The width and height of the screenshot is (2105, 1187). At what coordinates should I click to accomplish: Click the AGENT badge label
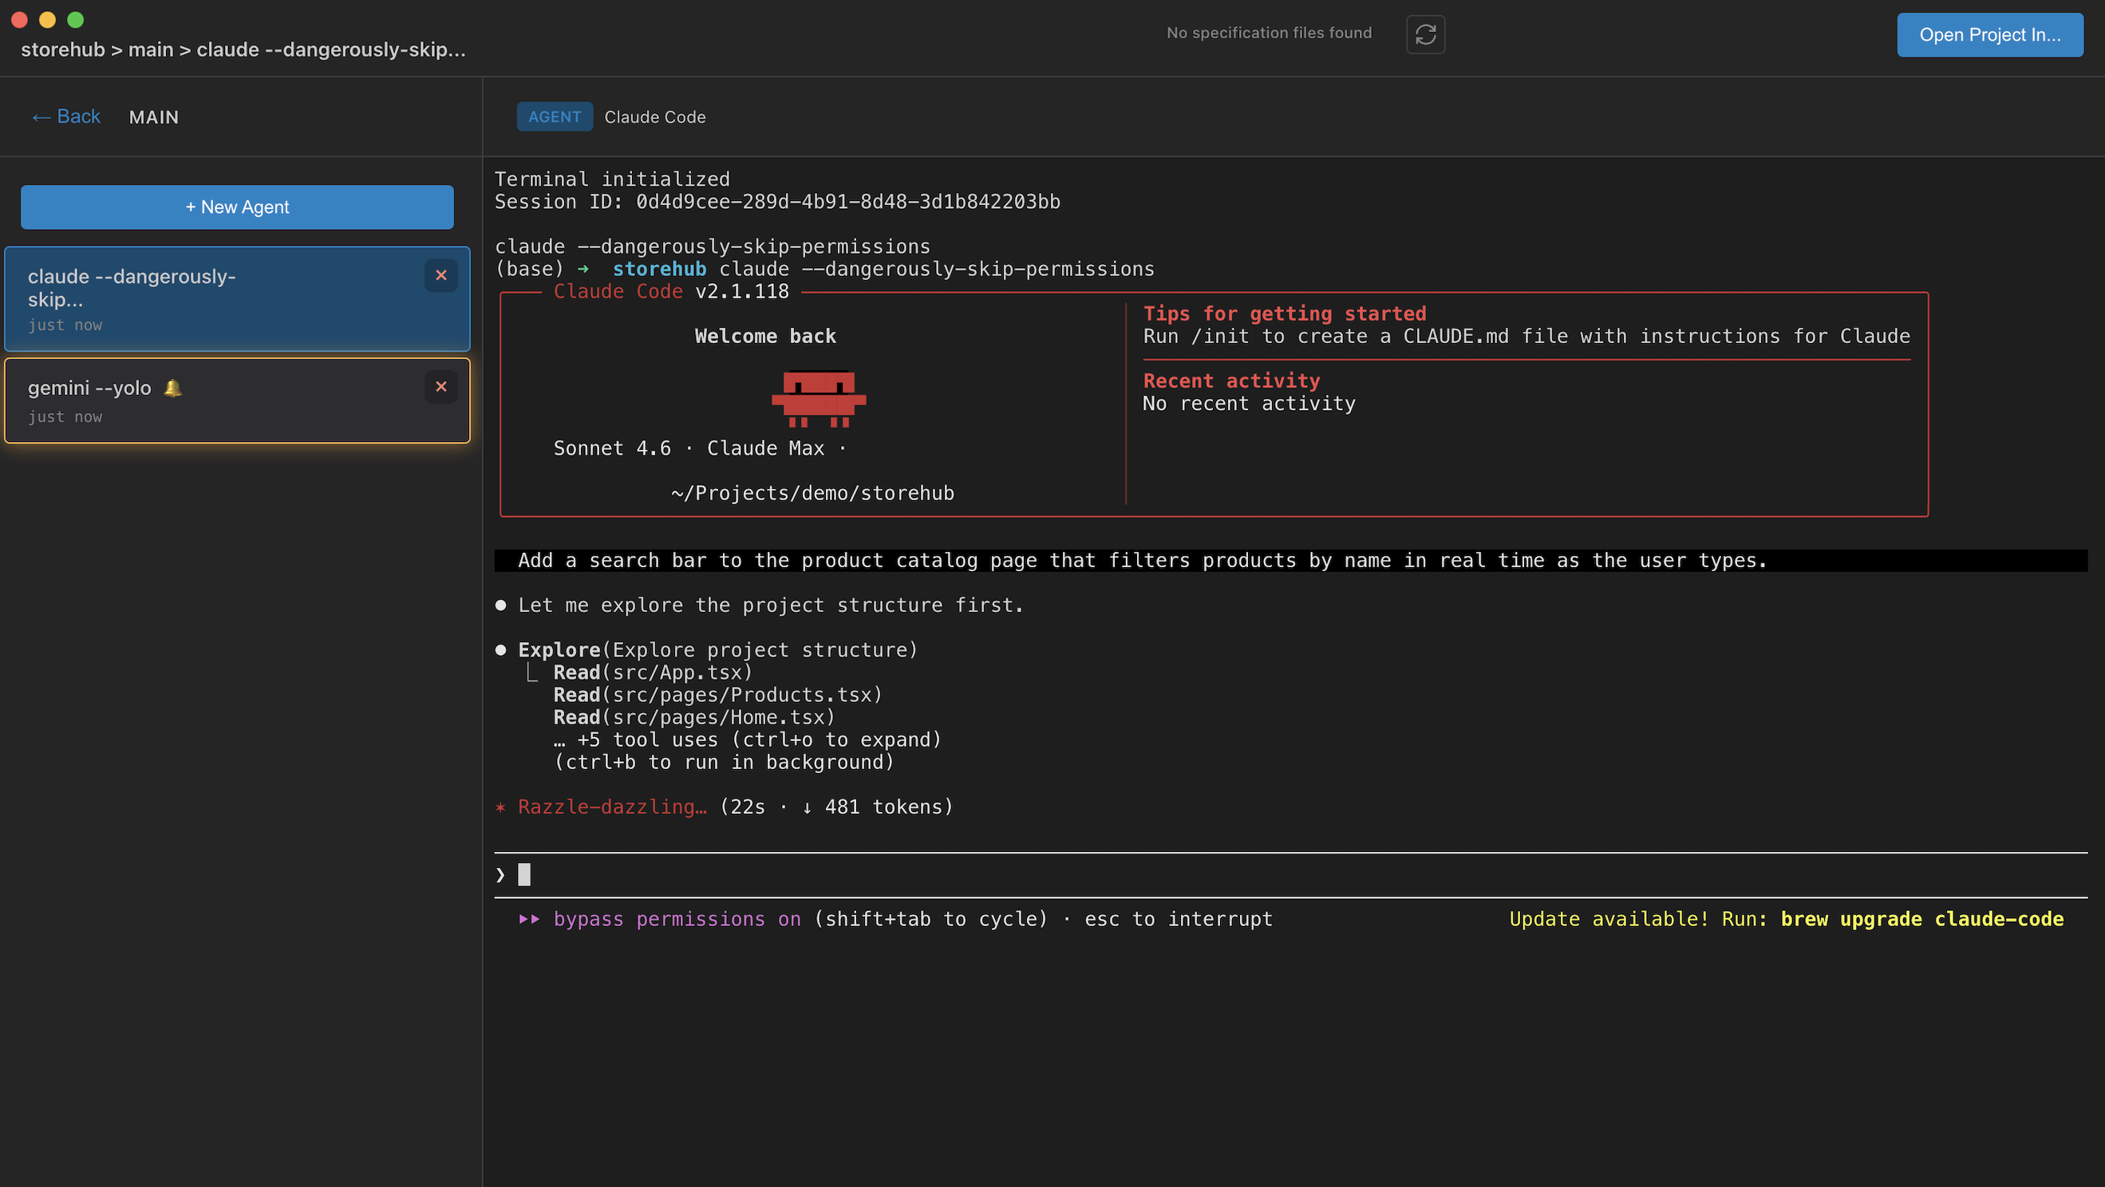pyautogui.click(x=555, y=116)
